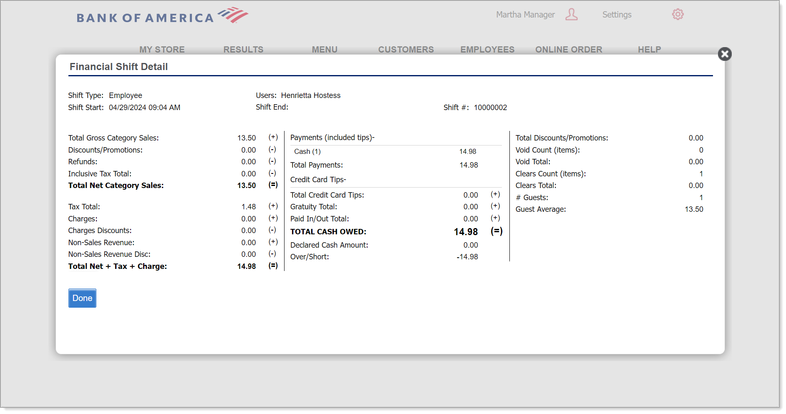Open the EMPLOYEES menu

click(x=487, y=50)
